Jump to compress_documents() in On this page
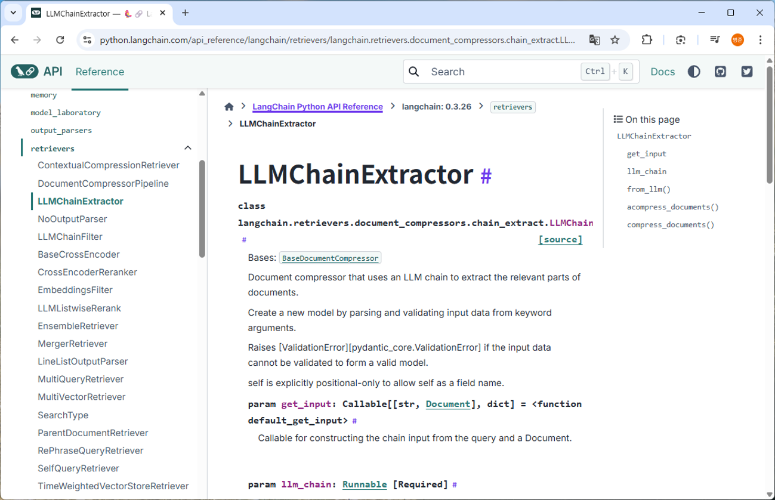This screenshot has width=775, height=500. point(671,225)
